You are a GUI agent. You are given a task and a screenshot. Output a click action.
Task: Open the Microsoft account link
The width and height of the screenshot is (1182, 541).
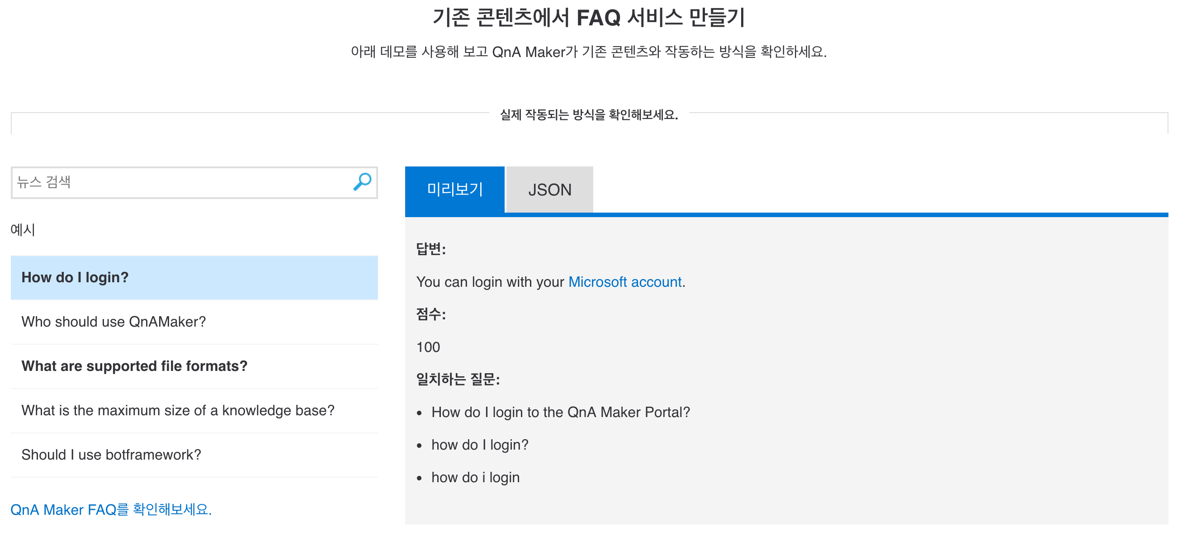[624, 282]
